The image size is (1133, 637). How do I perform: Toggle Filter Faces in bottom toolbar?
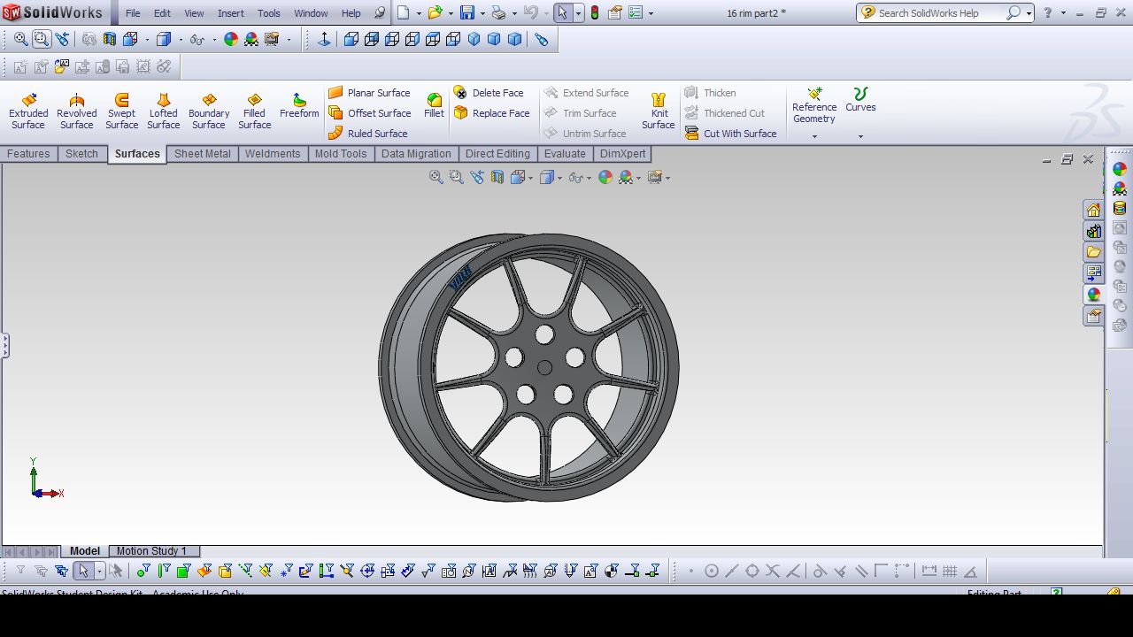184,571
